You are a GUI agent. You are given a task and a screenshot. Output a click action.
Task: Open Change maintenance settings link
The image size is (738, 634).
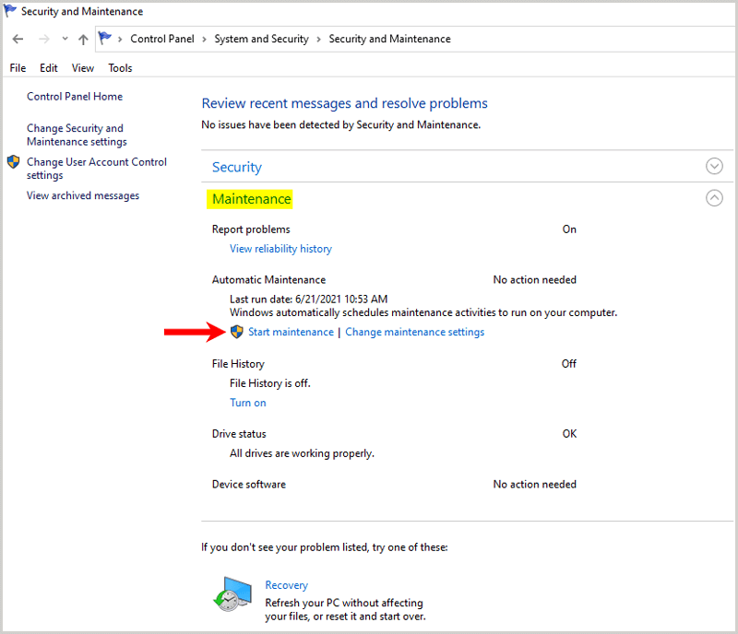click(414, 332)
